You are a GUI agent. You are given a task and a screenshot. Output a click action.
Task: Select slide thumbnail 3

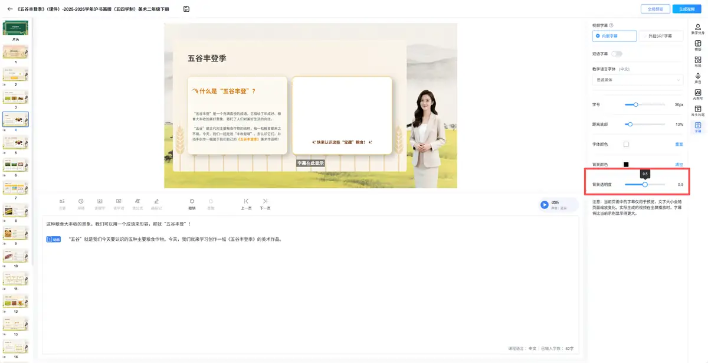pyautogui.click(x=15, y=97)
